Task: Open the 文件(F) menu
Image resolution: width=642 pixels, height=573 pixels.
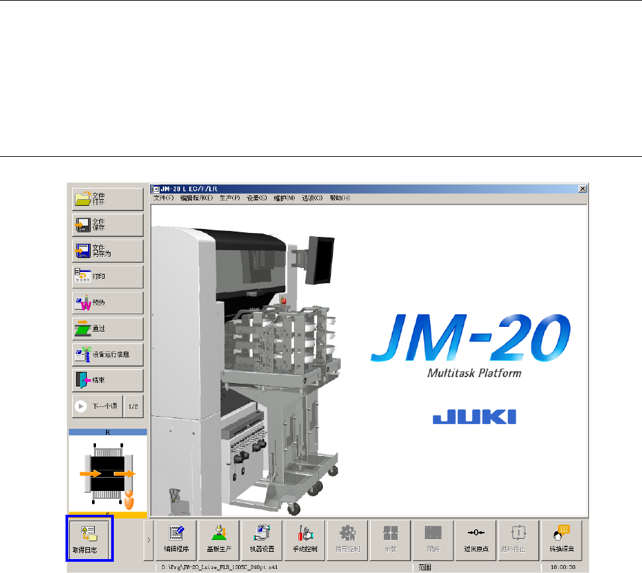Action: point(163,198)
